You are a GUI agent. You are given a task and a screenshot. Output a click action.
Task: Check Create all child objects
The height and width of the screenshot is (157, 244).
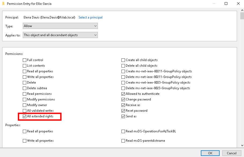pyautogui.click(x=123, y=60)
